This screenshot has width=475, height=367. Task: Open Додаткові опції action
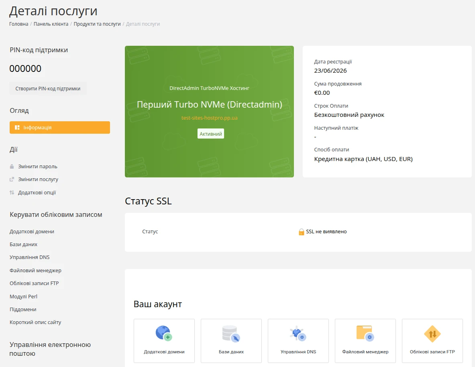click(x=37, y=192)
